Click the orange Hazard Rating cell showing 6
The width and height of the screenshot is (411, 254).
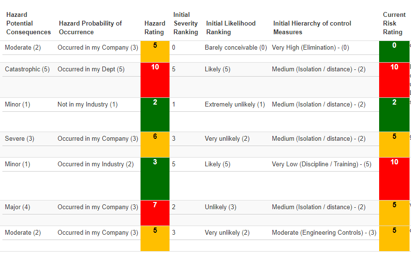point(155,144)
